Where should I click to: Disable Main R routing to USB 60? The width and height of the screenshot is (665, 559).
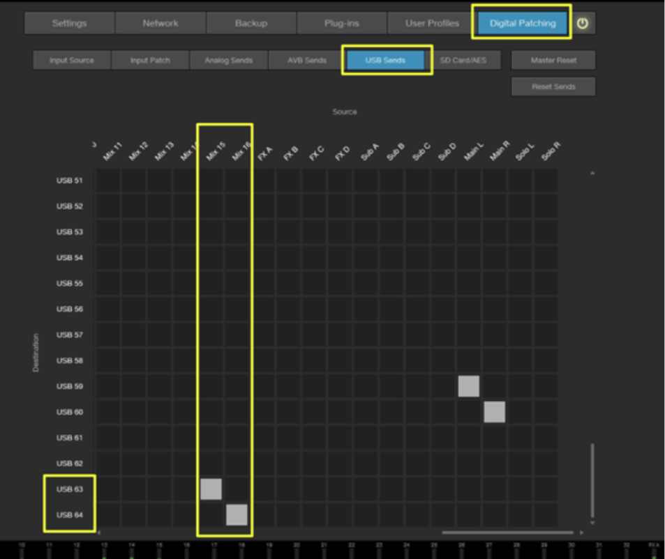[495, 412]
